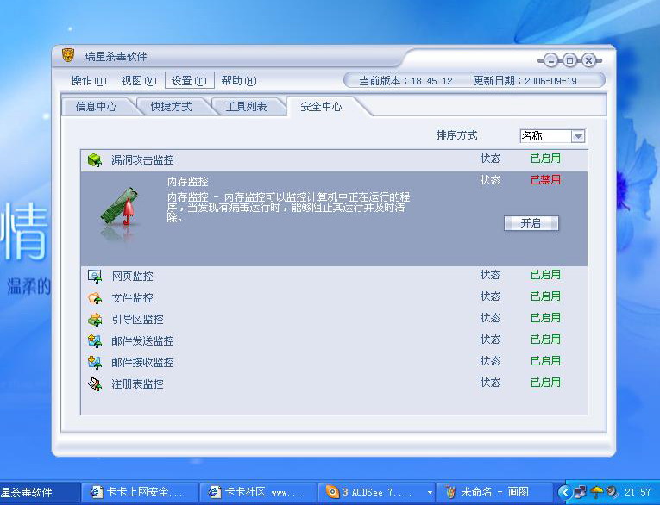Click the 已启用 status of 注册表监控
Image resolution: width=660 pixels, height=505 pixels.
(x=545, y=383)
